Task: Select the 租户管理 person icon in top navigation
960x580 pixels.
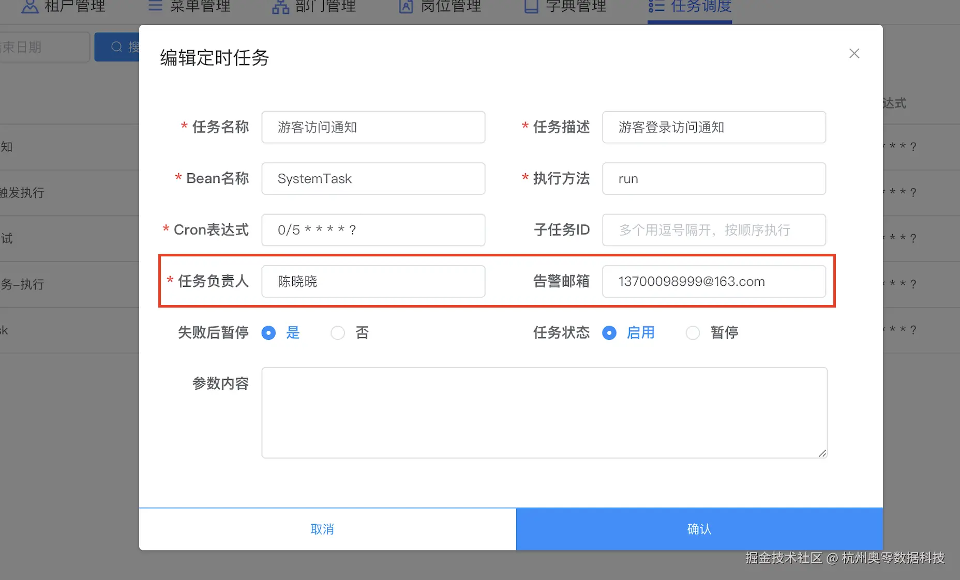Action: (29, 7)
